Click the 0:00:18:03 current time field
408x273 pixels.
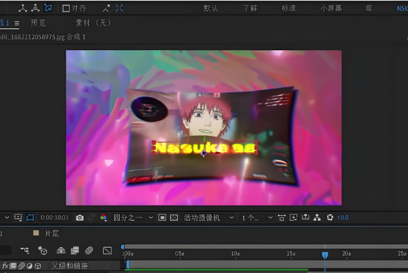pyautogui.click(x=54, y=218)
